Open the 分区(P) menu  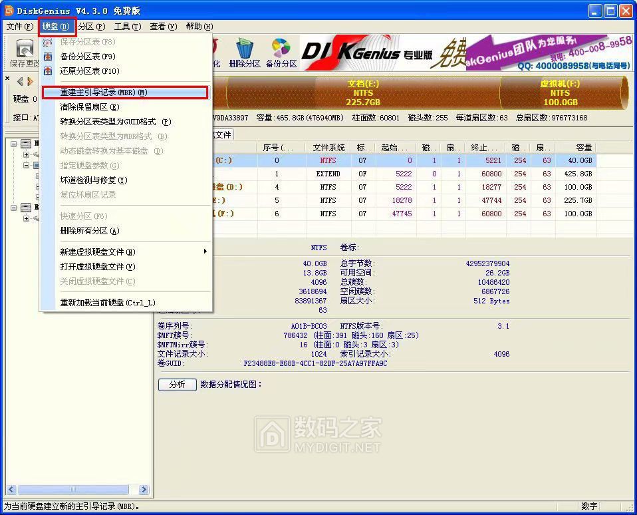pos(92,27)
